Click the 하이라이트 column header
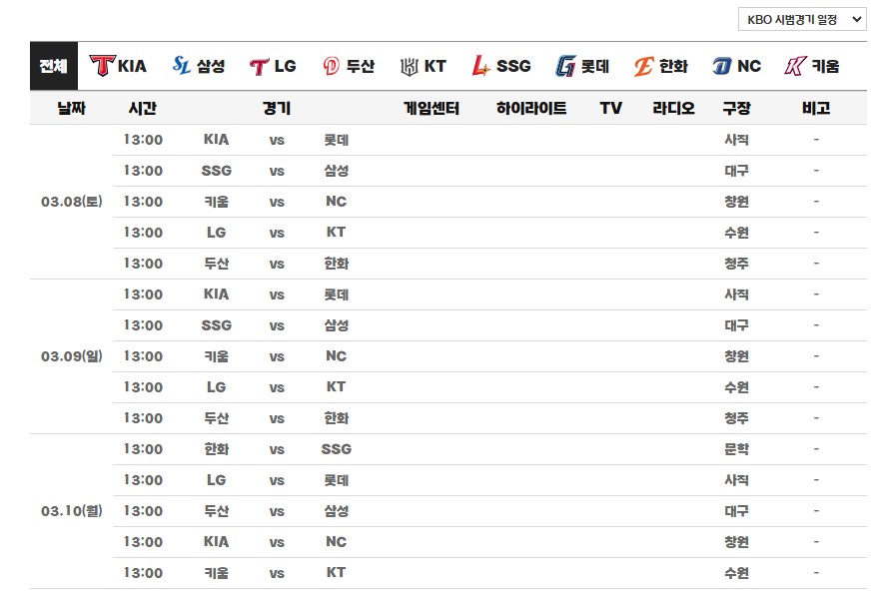876x591 pixels. click(x=529, y=107)
